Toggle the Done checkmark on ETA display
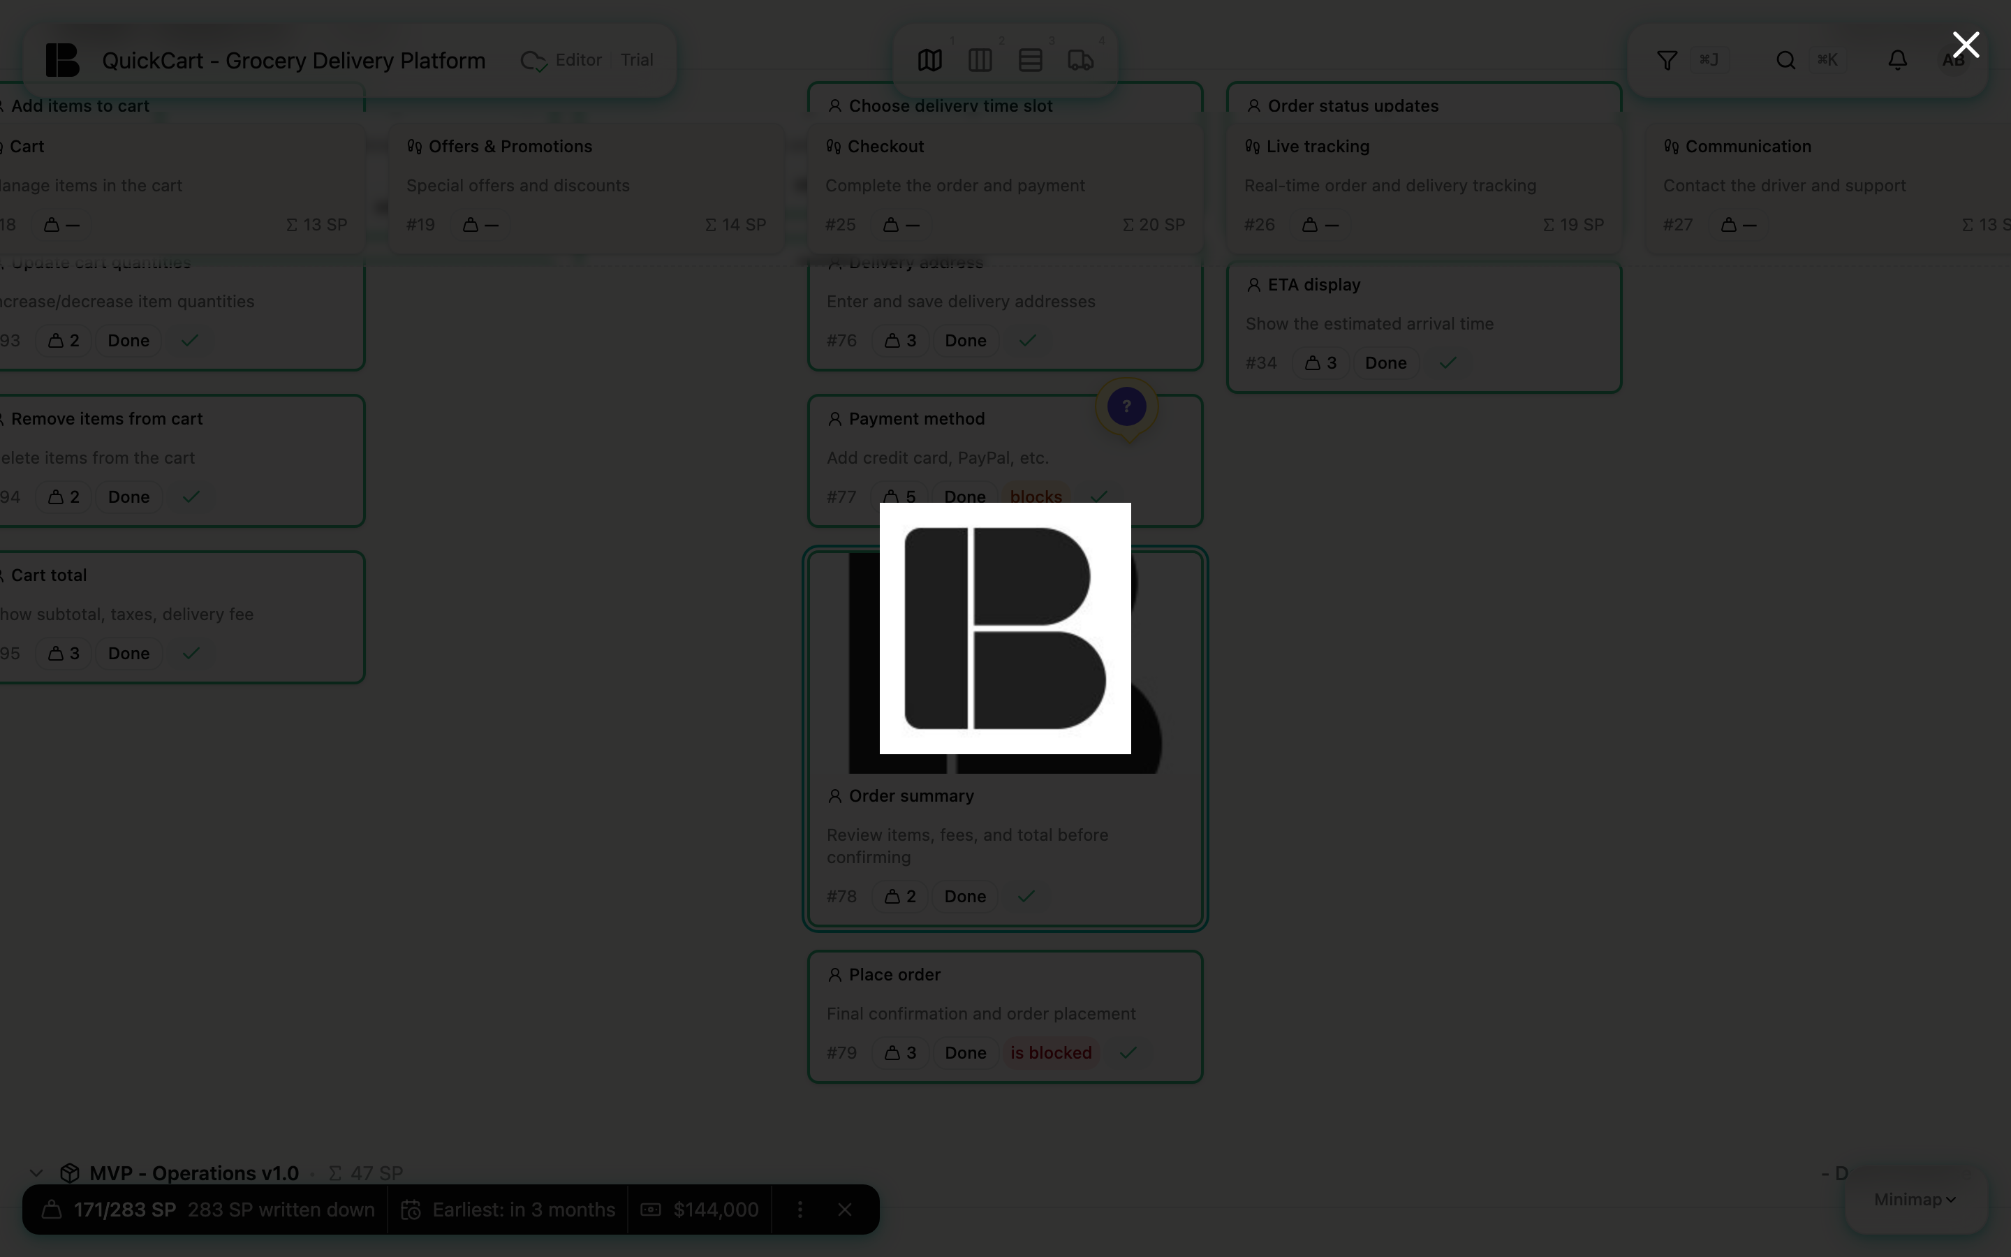2011x1257 pixels. [x=1448, y=362]
